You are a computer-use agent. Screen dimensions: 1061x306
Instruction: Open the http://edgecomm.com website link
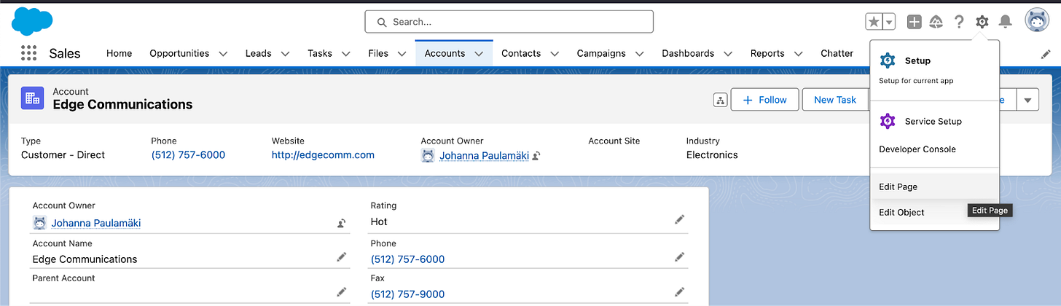point(323,154)
